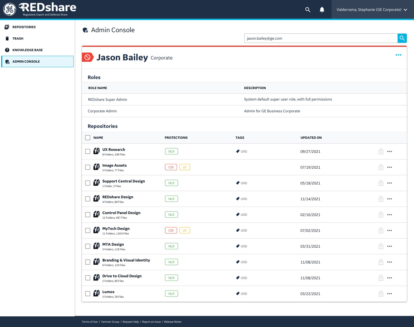This screenshot has height=327, width=414.
Task: Click the CDI protection badge on Image Assets
Action: 171,167
